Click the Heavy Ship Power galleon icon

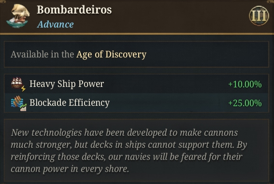coord(17,83)
